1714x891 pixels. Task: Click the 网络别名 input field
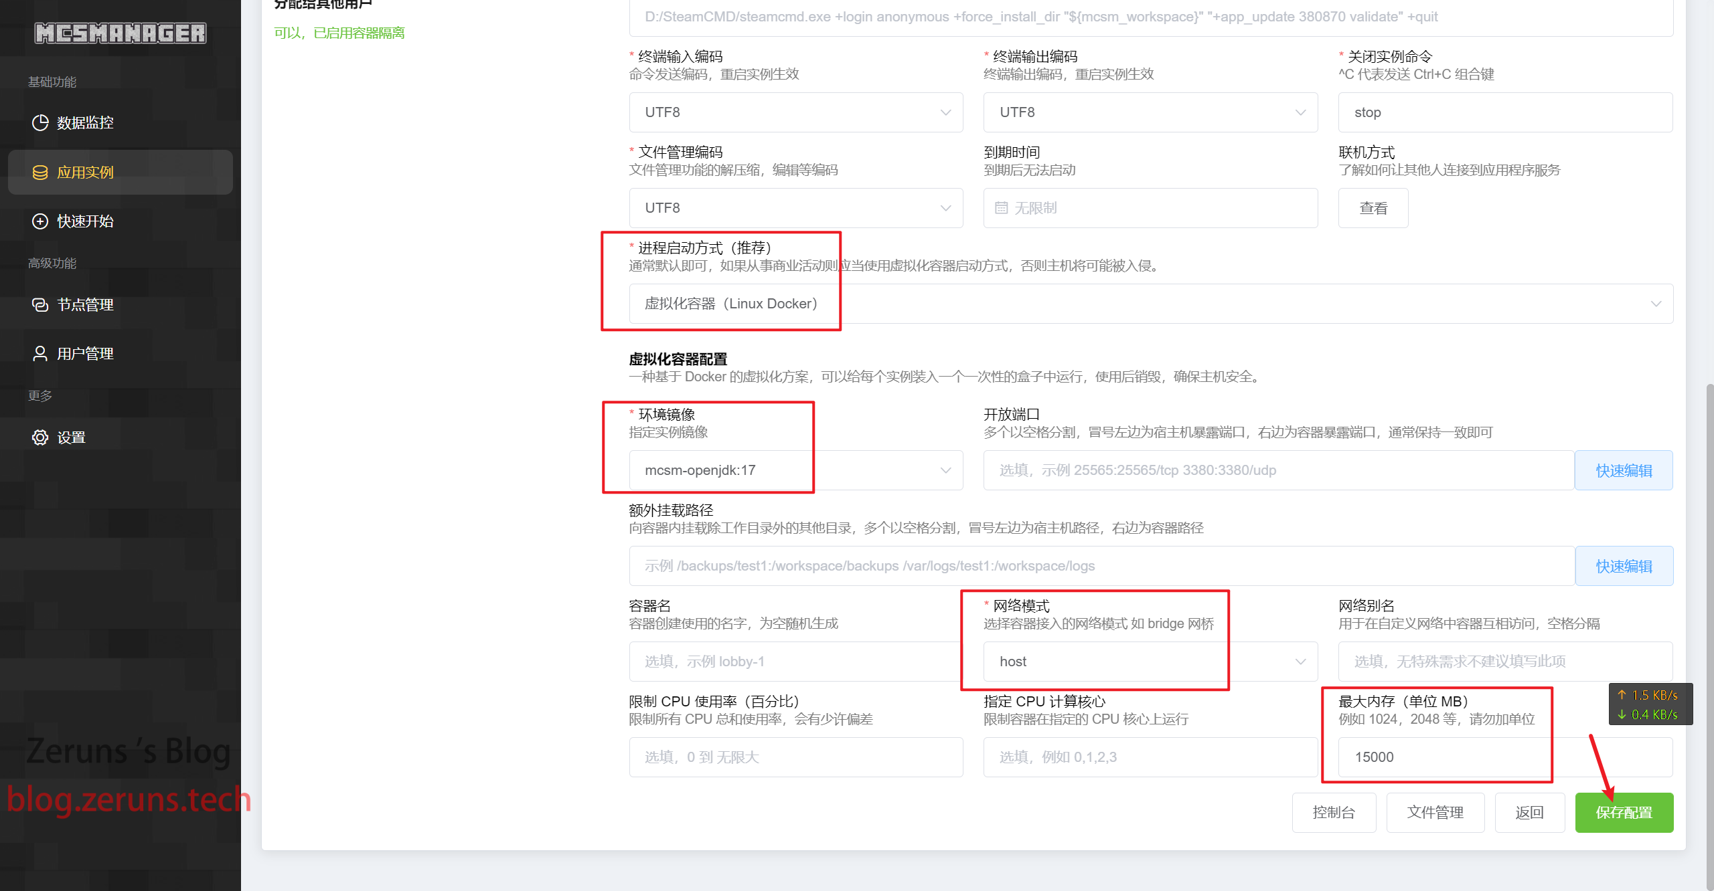click(x=1506, y=662)
